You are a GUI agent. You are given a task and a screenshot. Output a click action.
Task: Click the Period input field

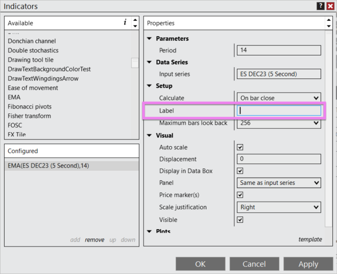pos(279,50)
